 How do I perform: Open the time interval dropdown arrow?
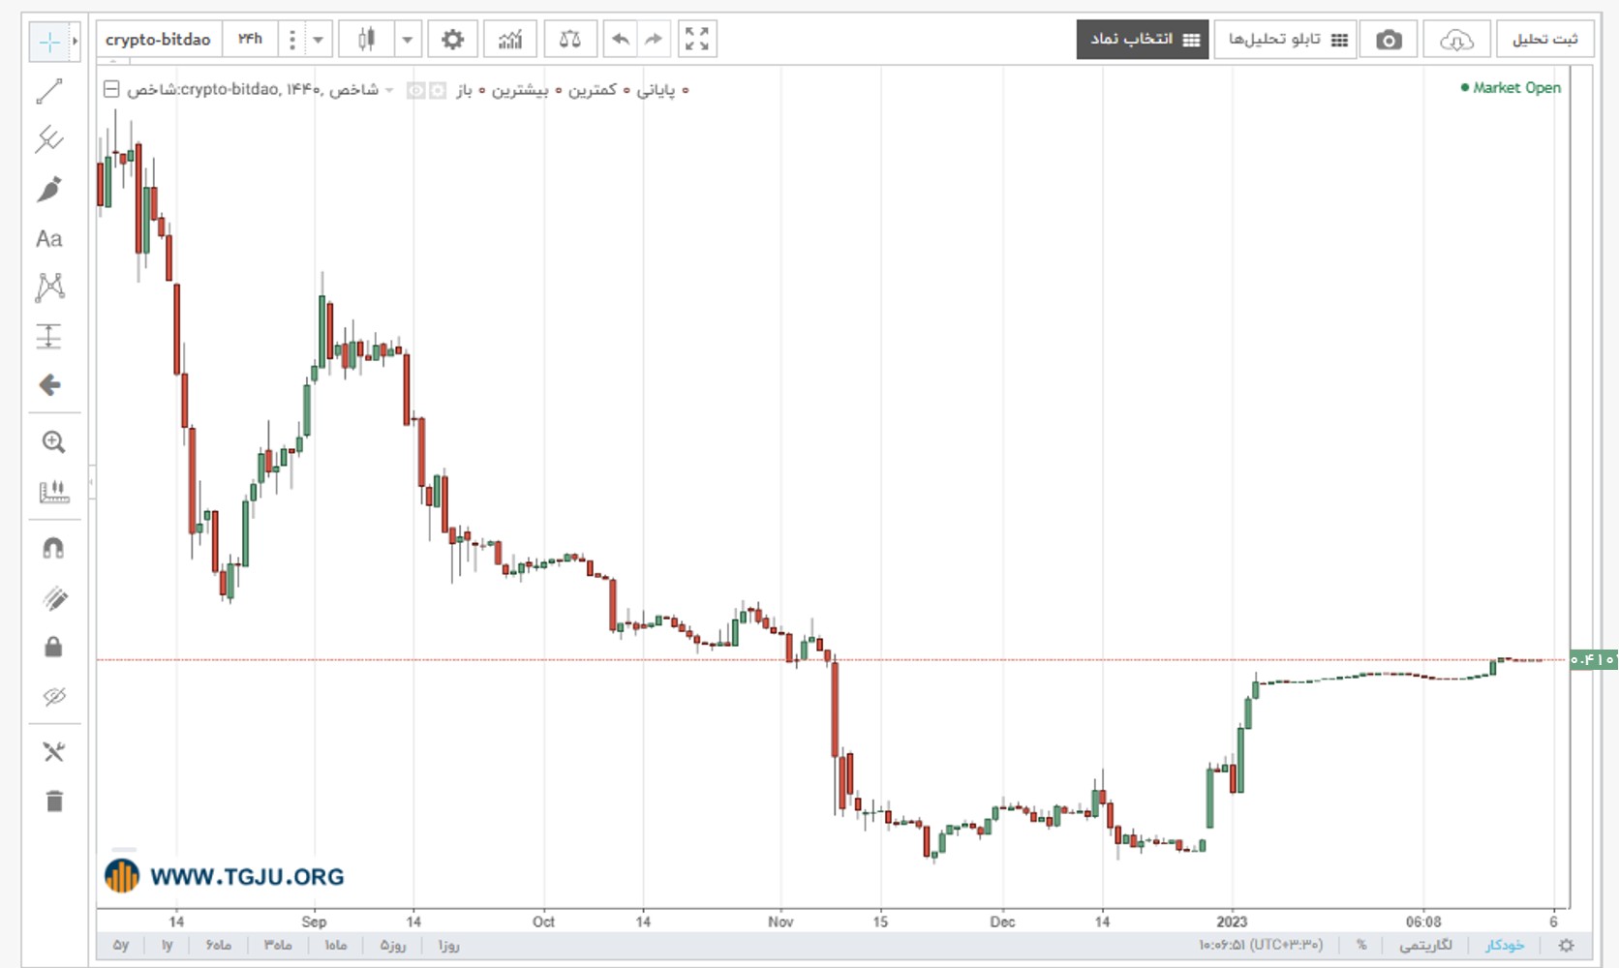coord(318,40)
